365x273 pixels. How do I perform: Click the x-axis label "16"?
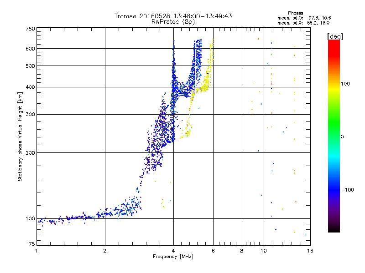click(x=310, y=251)
